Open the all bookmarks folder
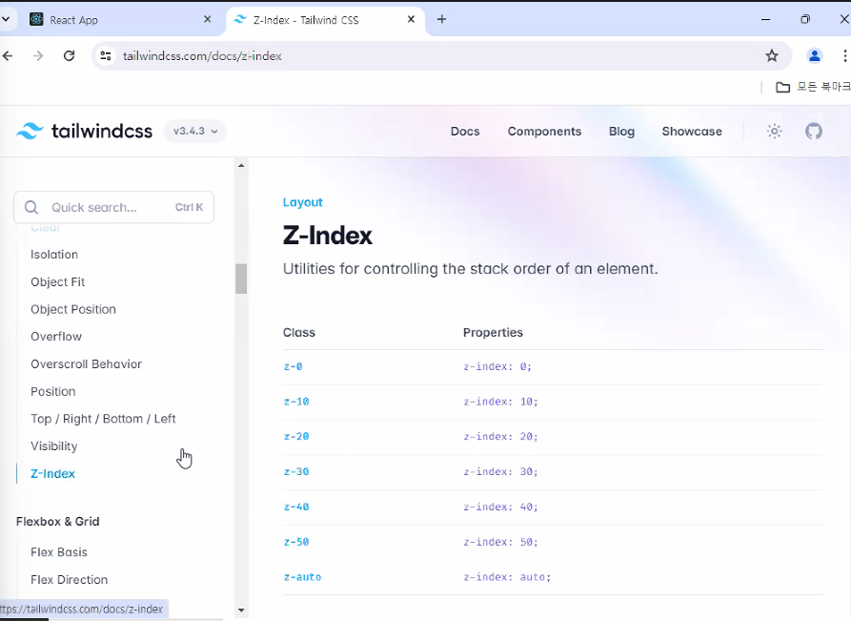Image resolution: width=851 pixels, height=621 pixels. coord(813,87)
